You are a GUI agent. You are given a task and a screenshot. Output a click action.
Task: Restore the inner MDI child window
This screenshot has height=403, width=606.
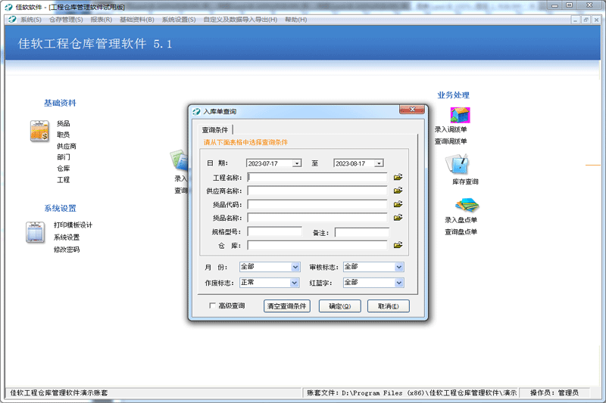pyautogui.click(x=586, y=20)
